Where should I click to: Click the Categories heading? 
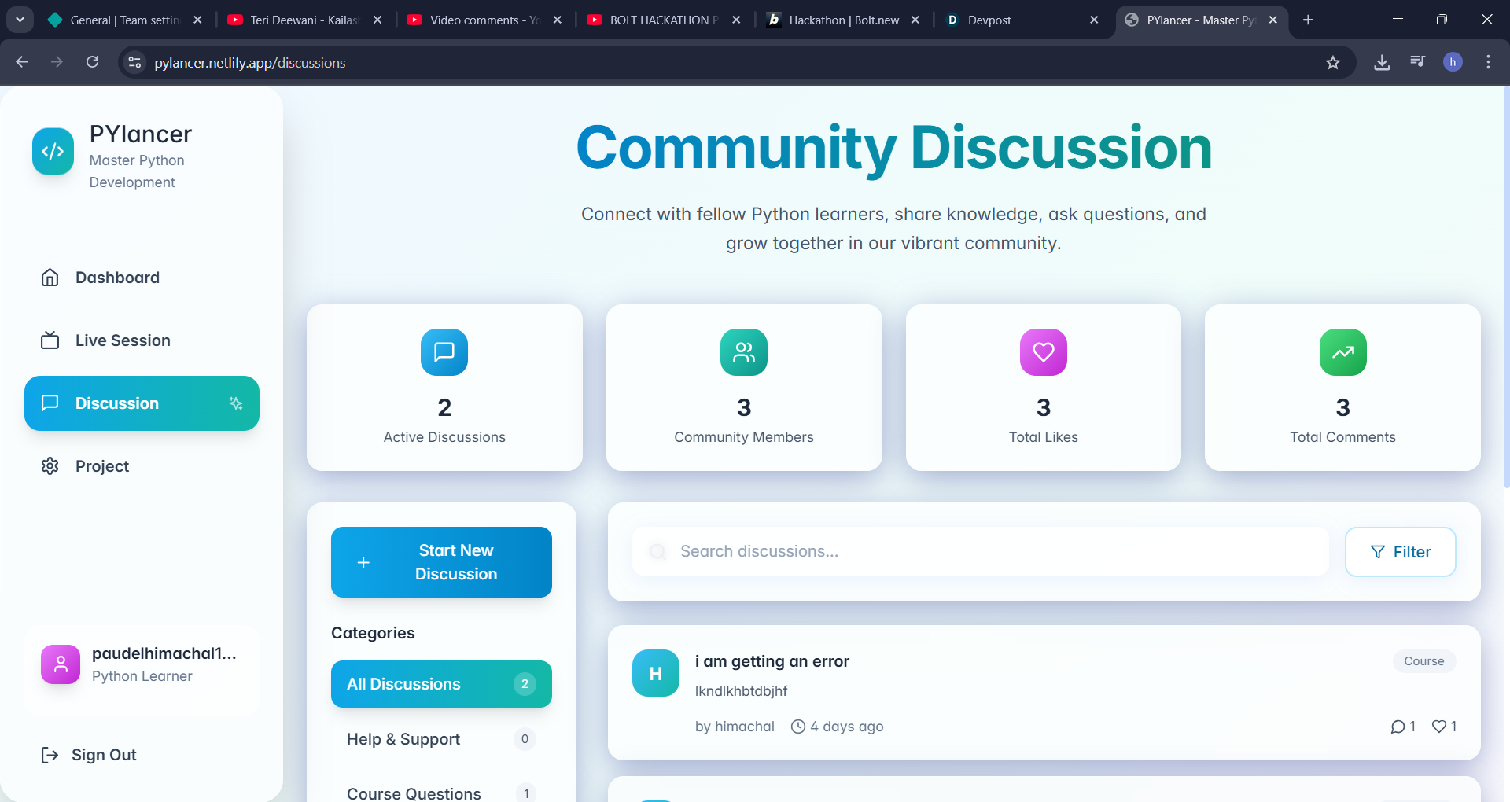click(x=373, y=633)
